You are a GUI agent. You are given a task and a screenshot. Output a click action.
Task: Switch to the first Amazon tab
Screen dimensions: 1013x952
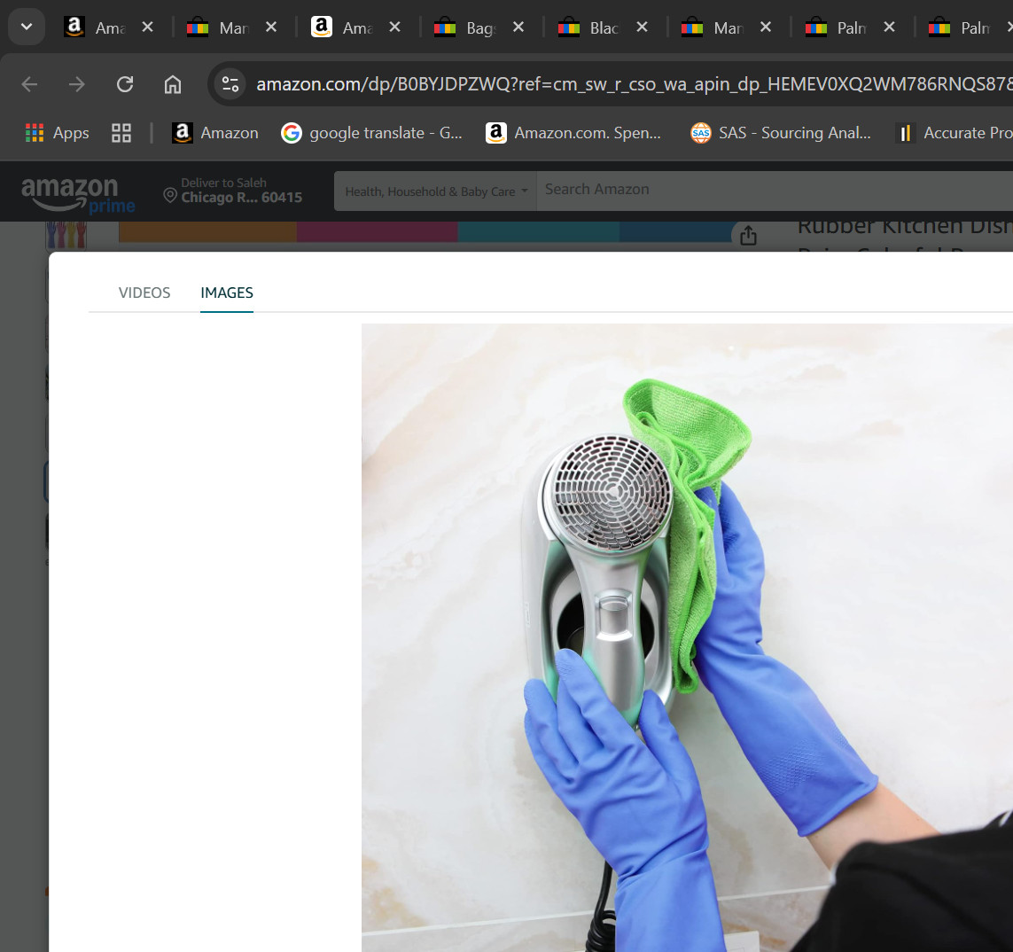(96, 27)
